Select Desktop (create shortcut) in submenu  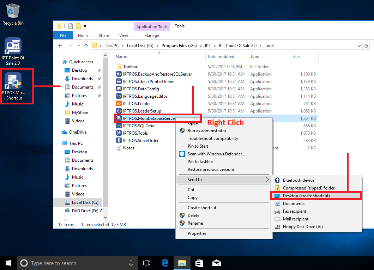(316, 195)
